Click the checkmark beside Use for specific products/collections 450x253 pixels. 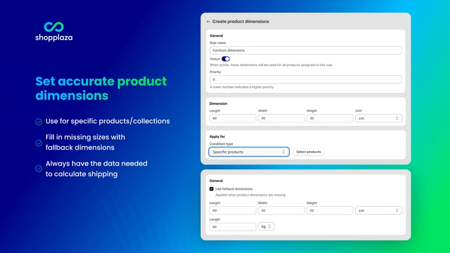(39, 122)
